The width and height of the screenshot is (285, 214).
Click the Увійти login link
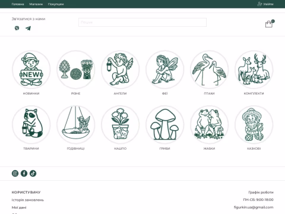point(268,4)
